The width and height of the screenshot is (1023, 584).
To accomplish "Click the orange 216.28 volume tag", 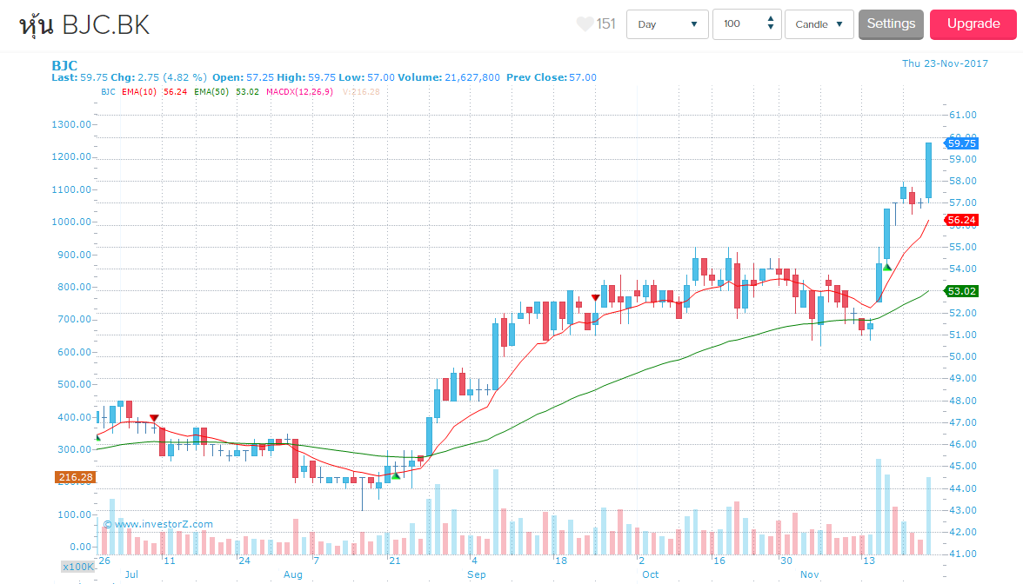I will (x=74, y=477).
